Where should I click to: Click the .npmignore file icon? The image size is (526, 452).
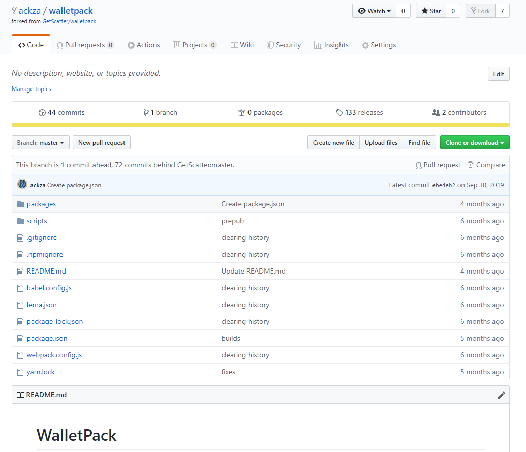click(x=20, y=255)
